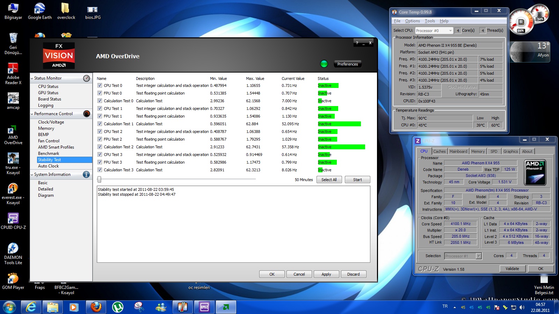Switch to the CPU-Z Graphics tab
The height and width of the screenshot is (314, 559).
click(510, 151)
